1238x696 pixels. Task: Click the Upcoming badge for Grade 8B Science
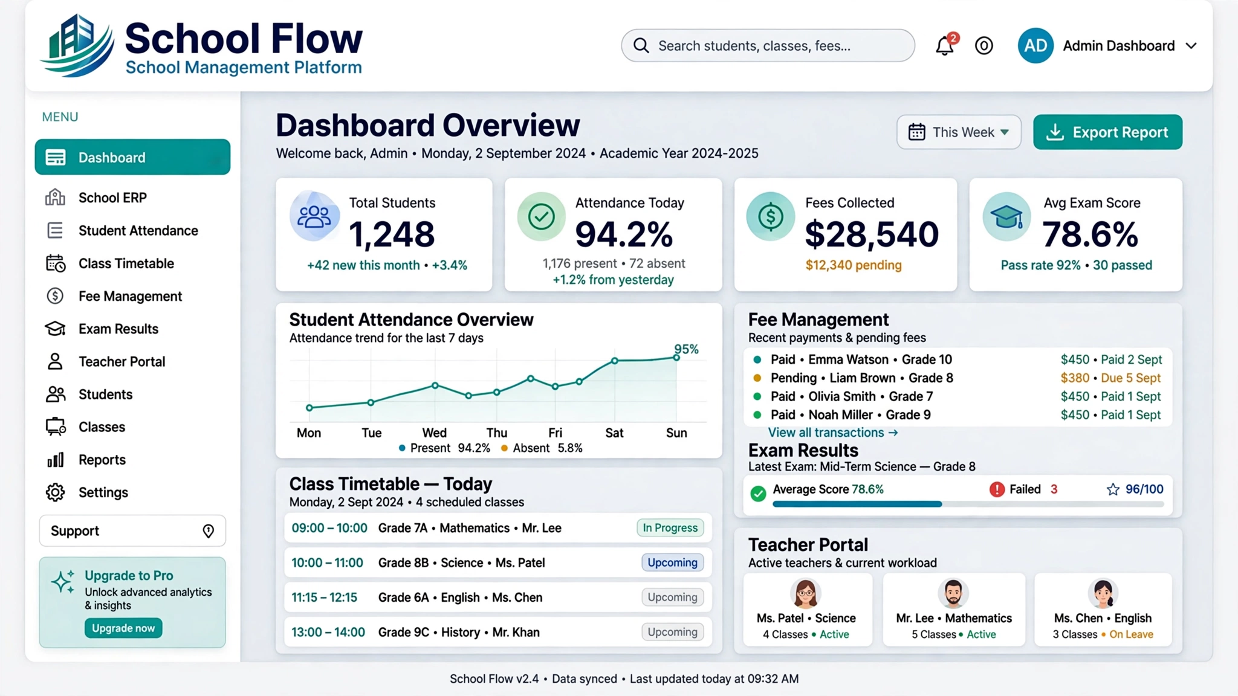pyautogui.click(x=672, y=562)
